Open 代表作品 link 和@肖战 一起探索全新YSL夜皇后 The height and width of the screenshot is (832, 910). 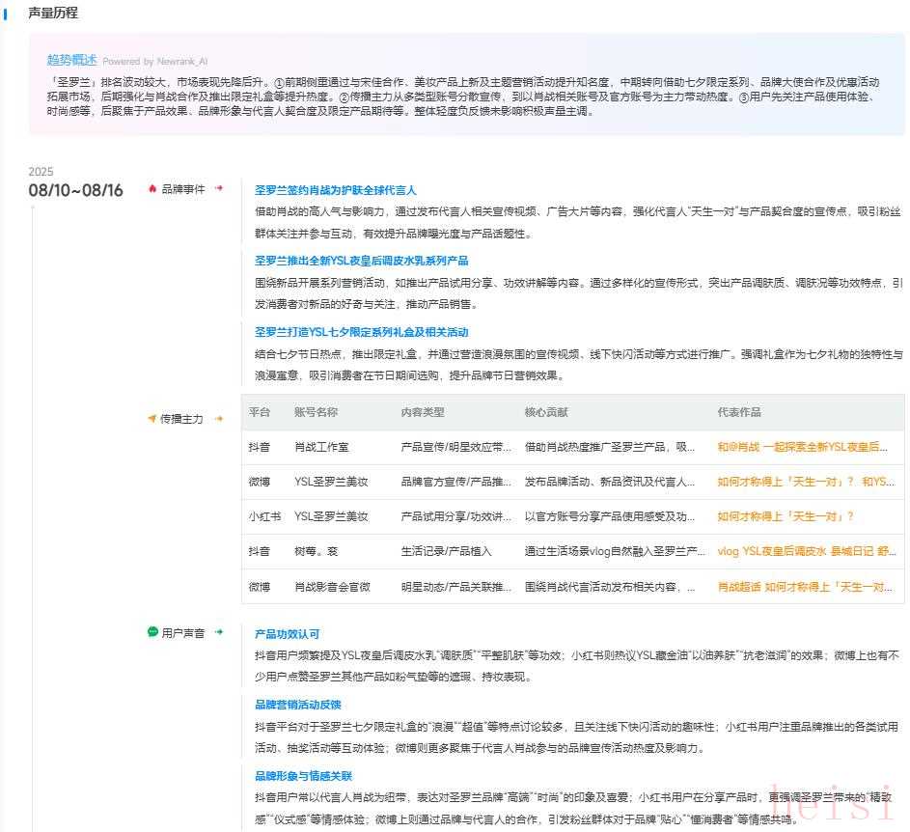pyautogui.click(x=802, y=447)
